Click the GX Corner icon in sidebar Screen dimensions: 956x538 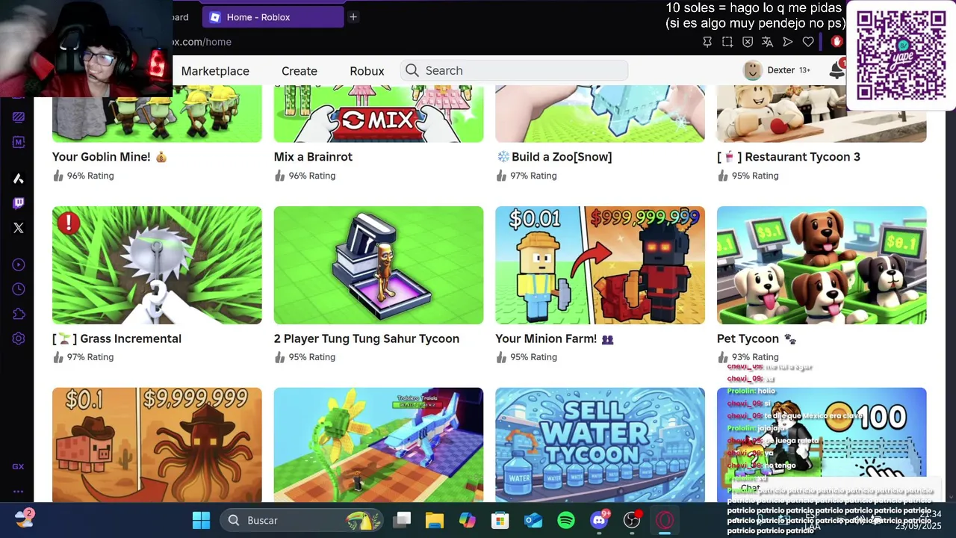(x=18, y=466)
